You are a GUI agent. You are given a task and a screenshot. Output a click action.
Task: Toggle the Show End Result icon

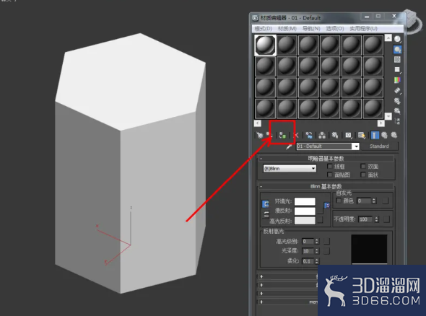pos(375,135)
